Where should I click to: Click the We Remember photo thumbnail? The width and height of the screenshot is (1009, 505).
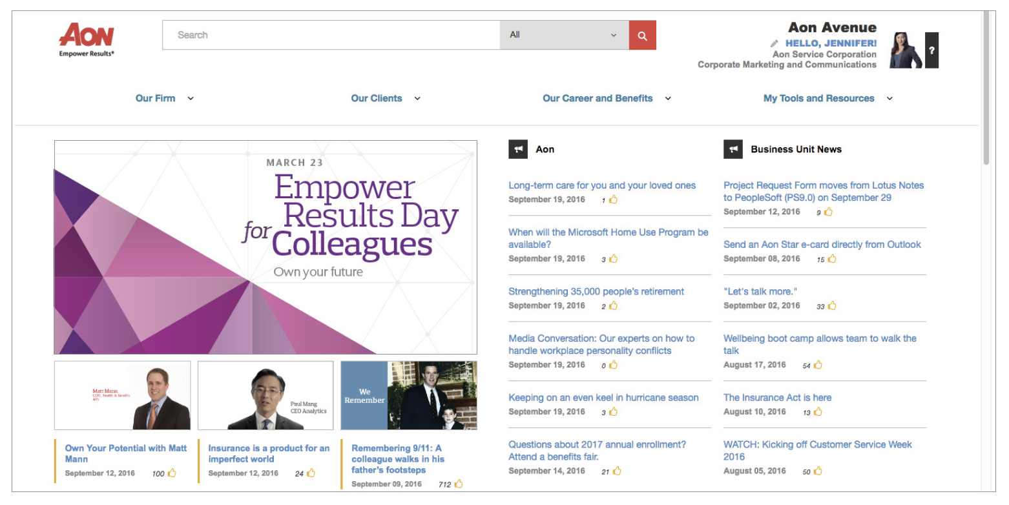tap(409, 395)
